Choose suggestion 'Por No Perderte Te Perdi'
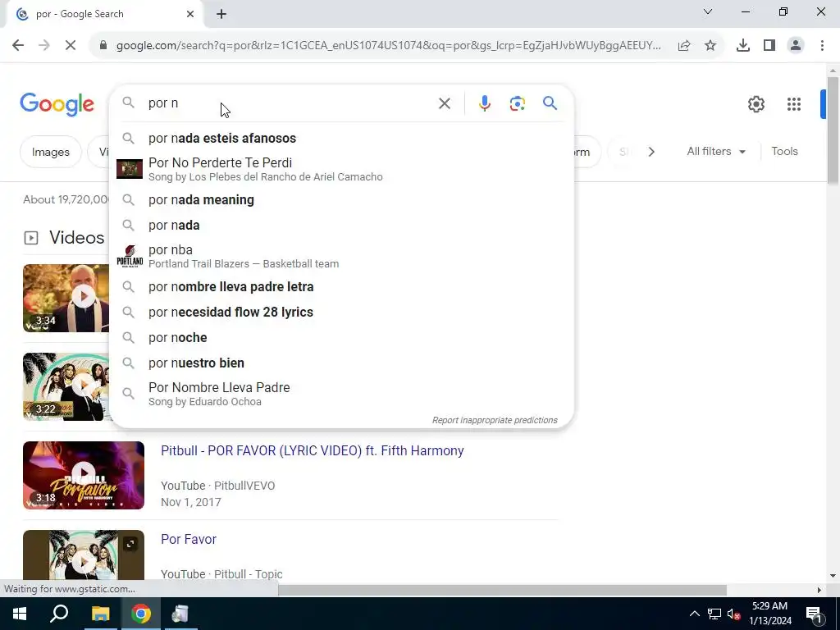 341,169
